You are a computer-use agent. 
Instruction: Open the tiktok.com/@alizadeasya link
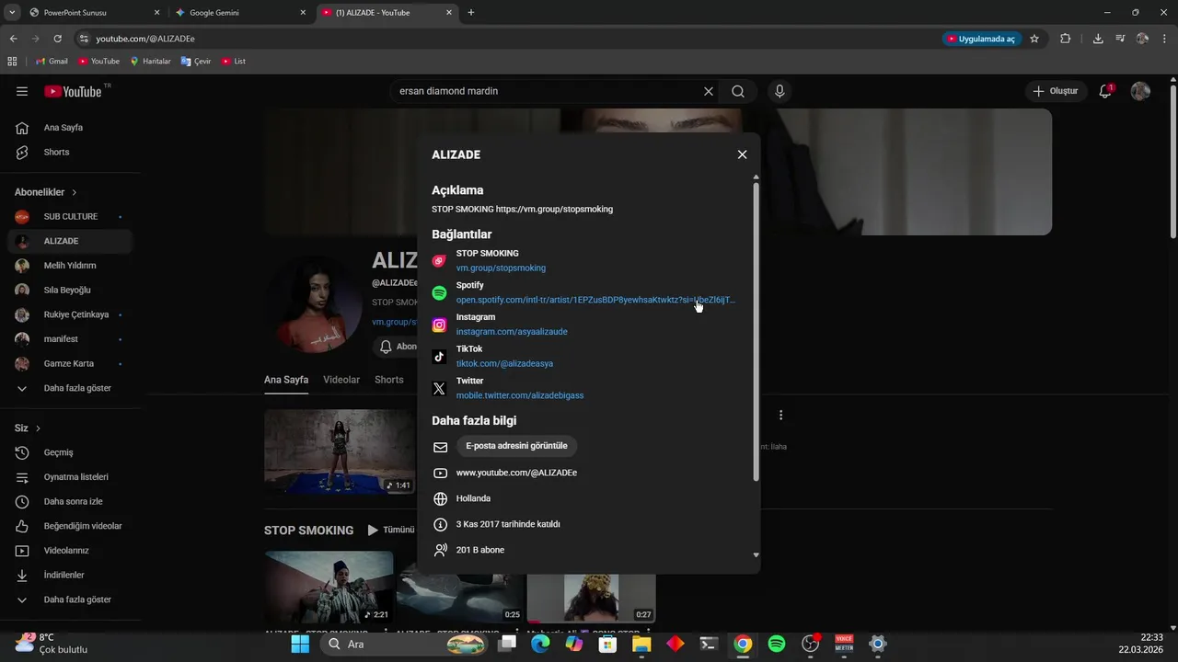tap(504, 363)
